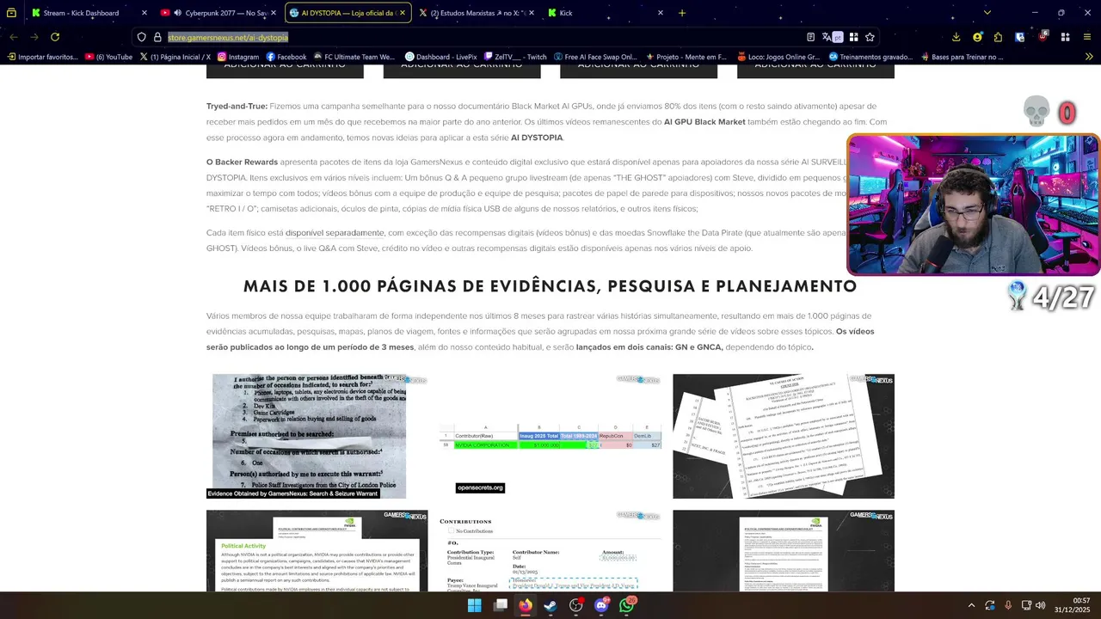1101x619 pixels.
Task: Open Página Inicial / X bookmark
Action: click(x=175, y=57)
